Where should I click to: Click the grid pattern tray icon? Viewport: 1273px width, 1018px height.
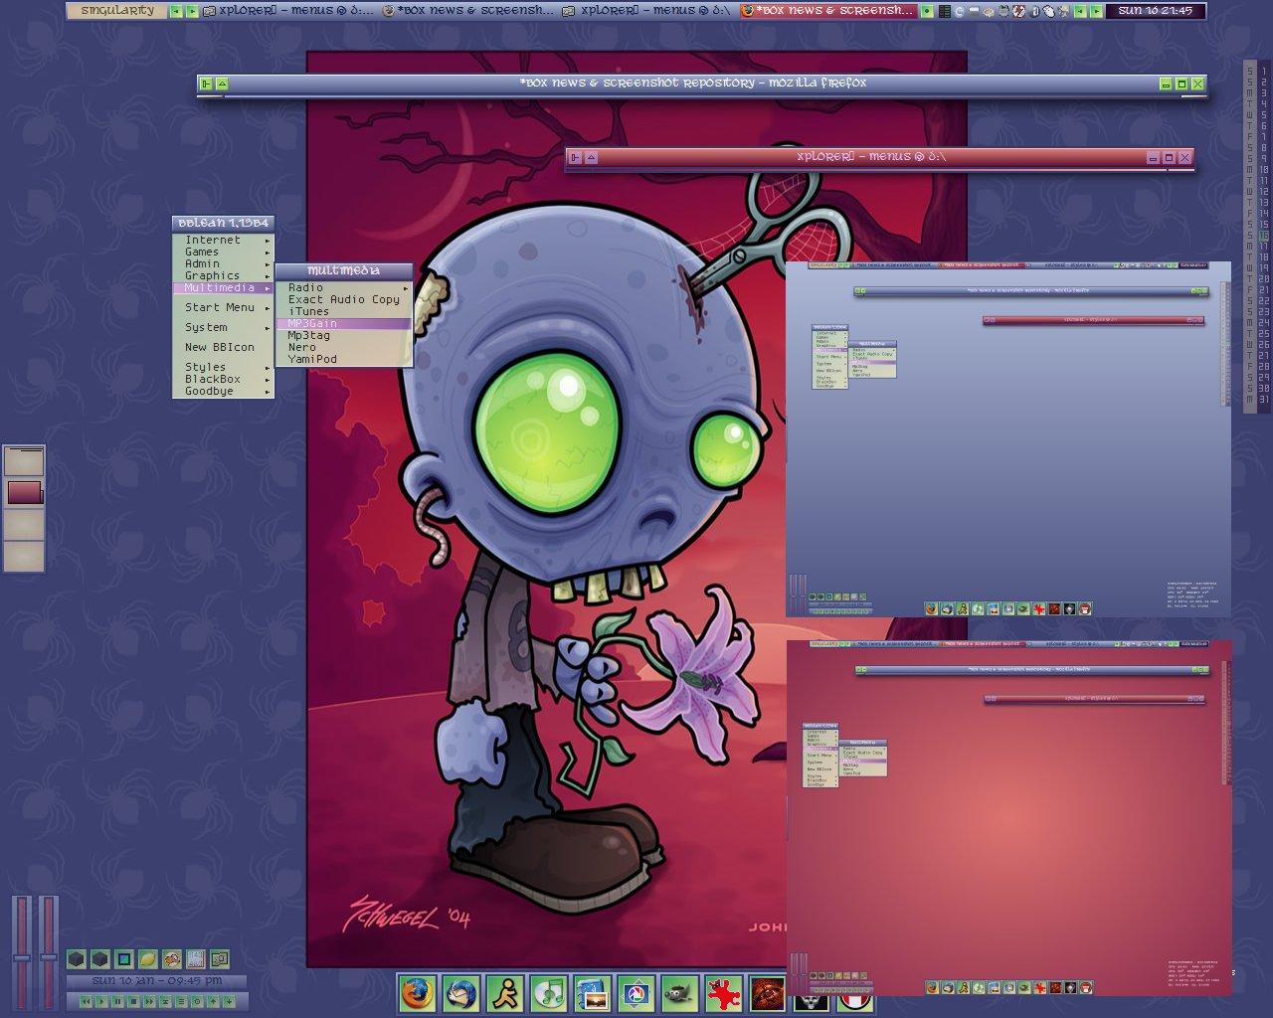(x=196, y=959)
